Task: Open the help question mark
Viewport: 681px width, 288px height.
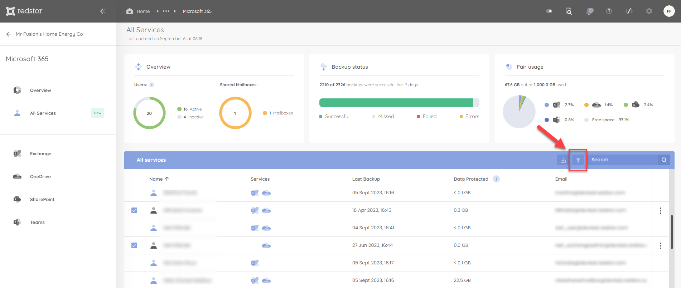Action: [x=609, y=11]
